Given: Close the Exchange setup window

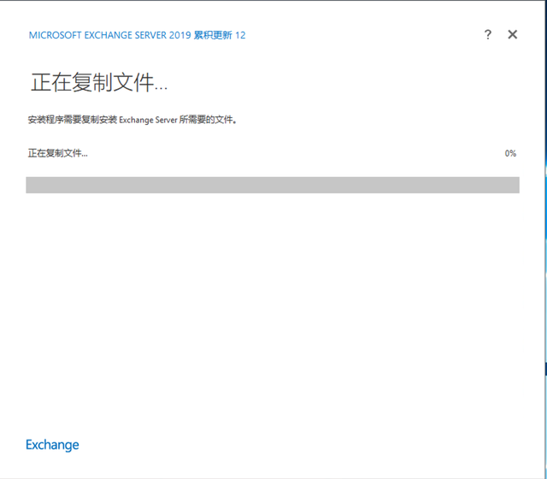Looking at the screenshot, I should coord(513,34).
